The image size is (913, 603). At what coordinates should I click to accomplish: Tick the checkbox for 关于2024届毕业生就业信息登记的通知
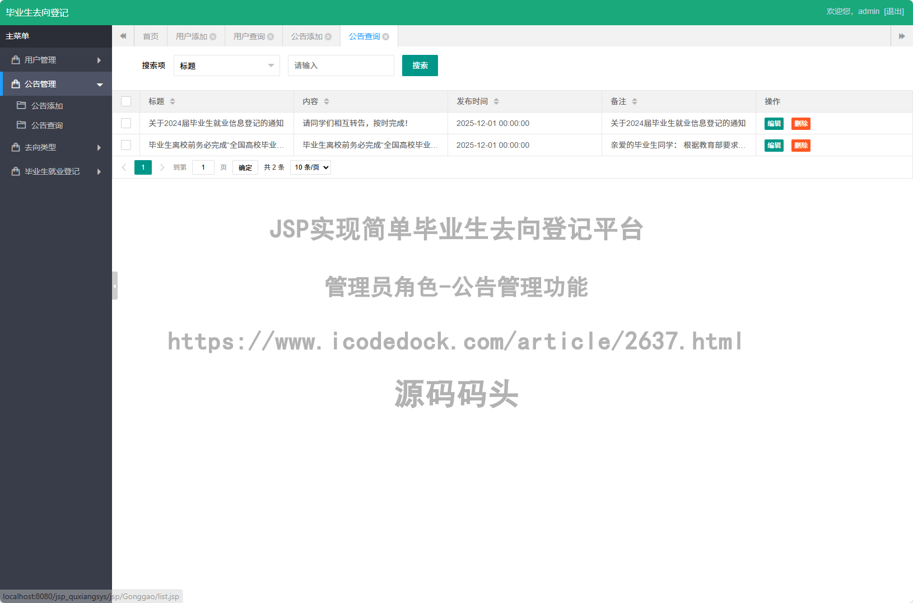click(x=125, y=123)
